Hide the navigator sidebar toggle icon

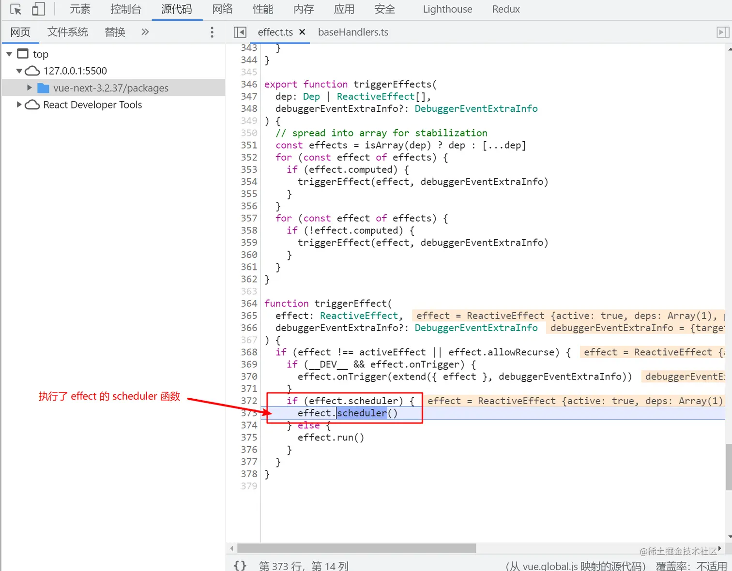[x=240, y=32]
